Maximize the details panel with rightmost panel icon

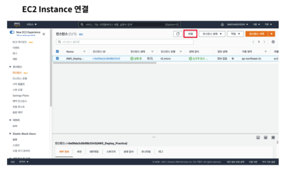273,138
